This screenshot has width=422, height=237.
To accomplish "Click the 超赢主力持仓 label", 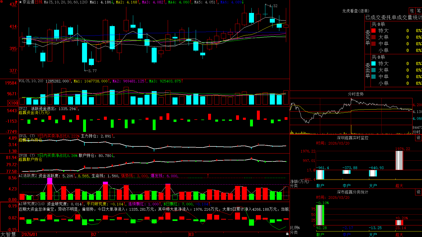I will click(30, 140).
